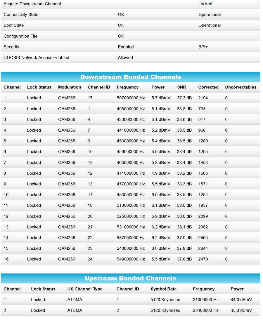This screenshot has width=263, height=320.
Task: Click the Boot State label
Action: (x=14, y=25)
